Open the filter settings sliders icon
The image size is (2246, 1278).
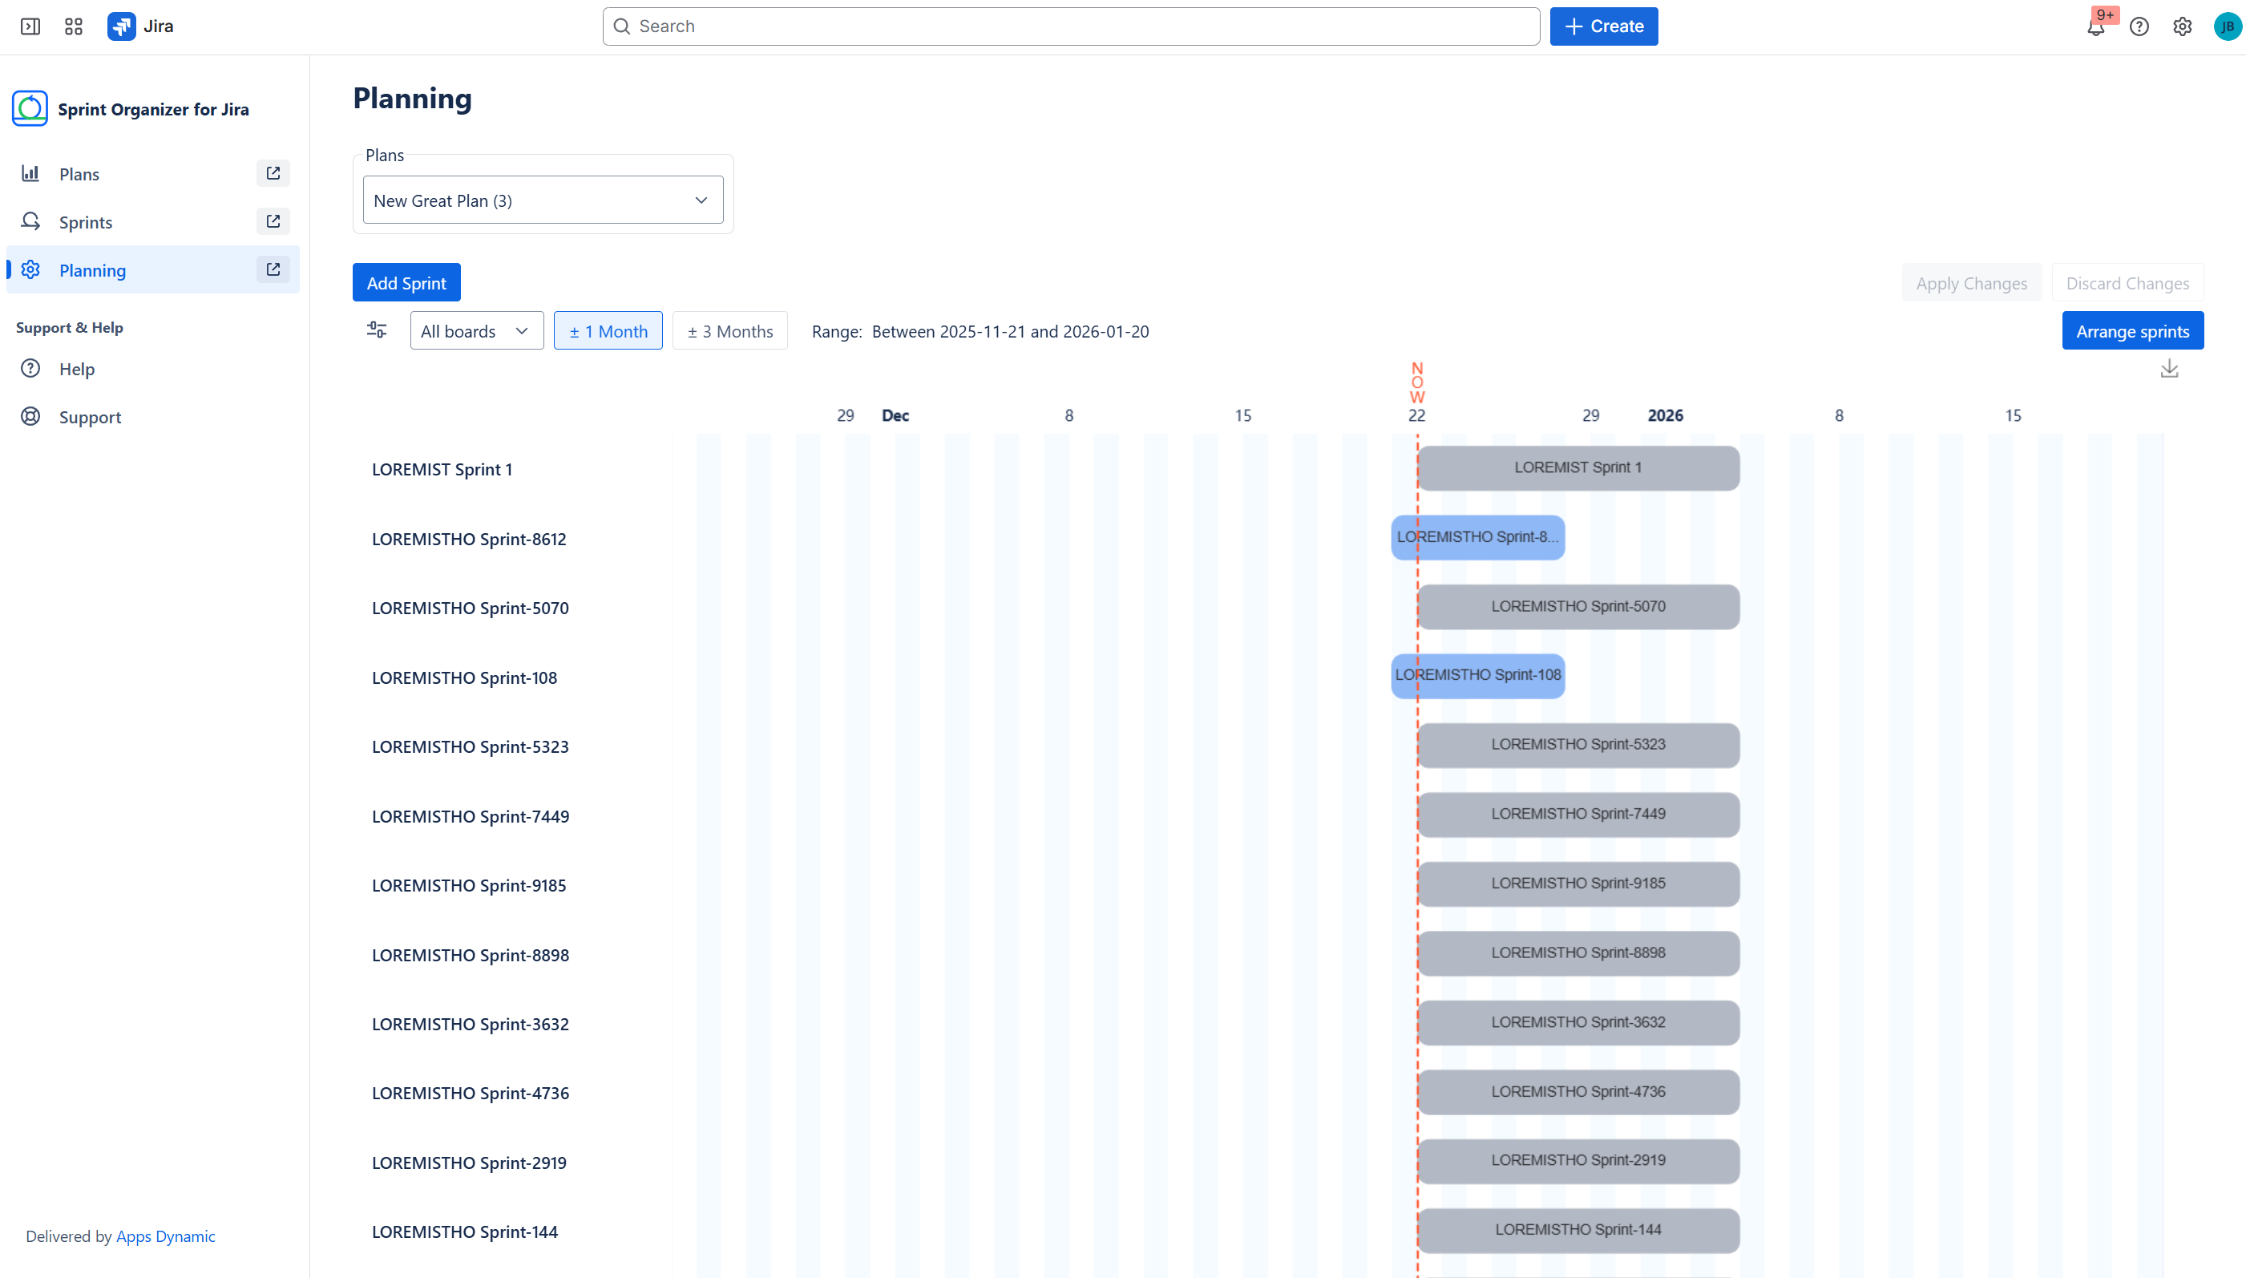(x=377, y=330)
